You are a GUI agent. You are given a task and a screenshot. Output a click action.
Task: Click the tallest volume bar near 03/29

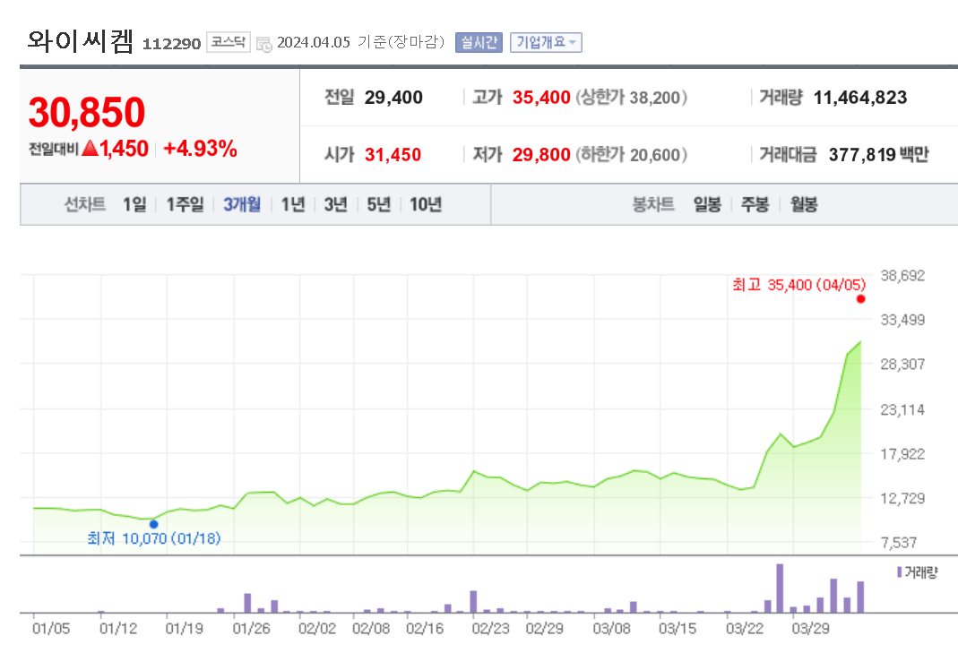[780, 588]
